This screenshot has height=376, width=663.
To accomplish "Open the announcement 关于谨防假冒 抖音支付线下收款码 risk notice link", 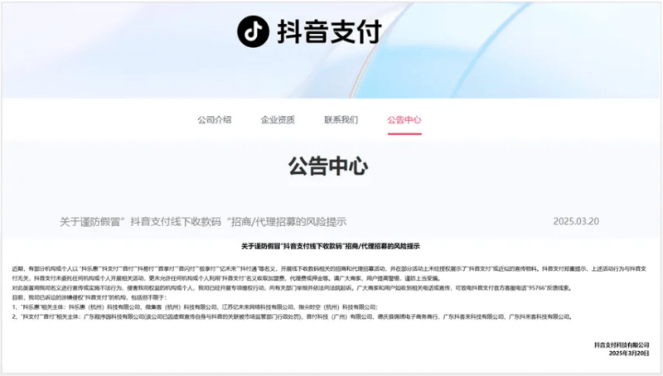I will [x=203, y=221].
